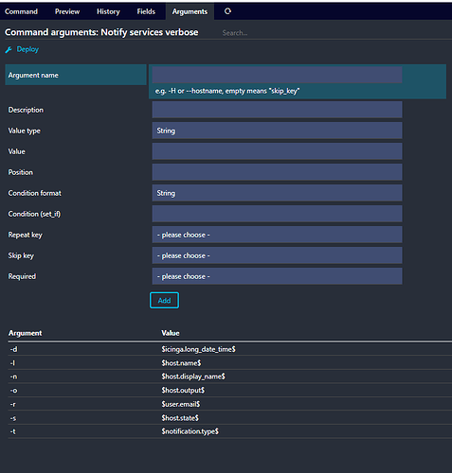Open the Fields tab
The image size is (452, 473).
(x=146, y=11)
